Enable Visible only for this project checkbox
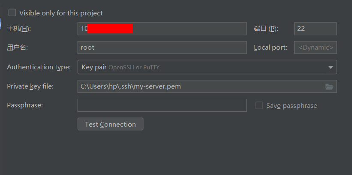 click(x=12, y=12)
